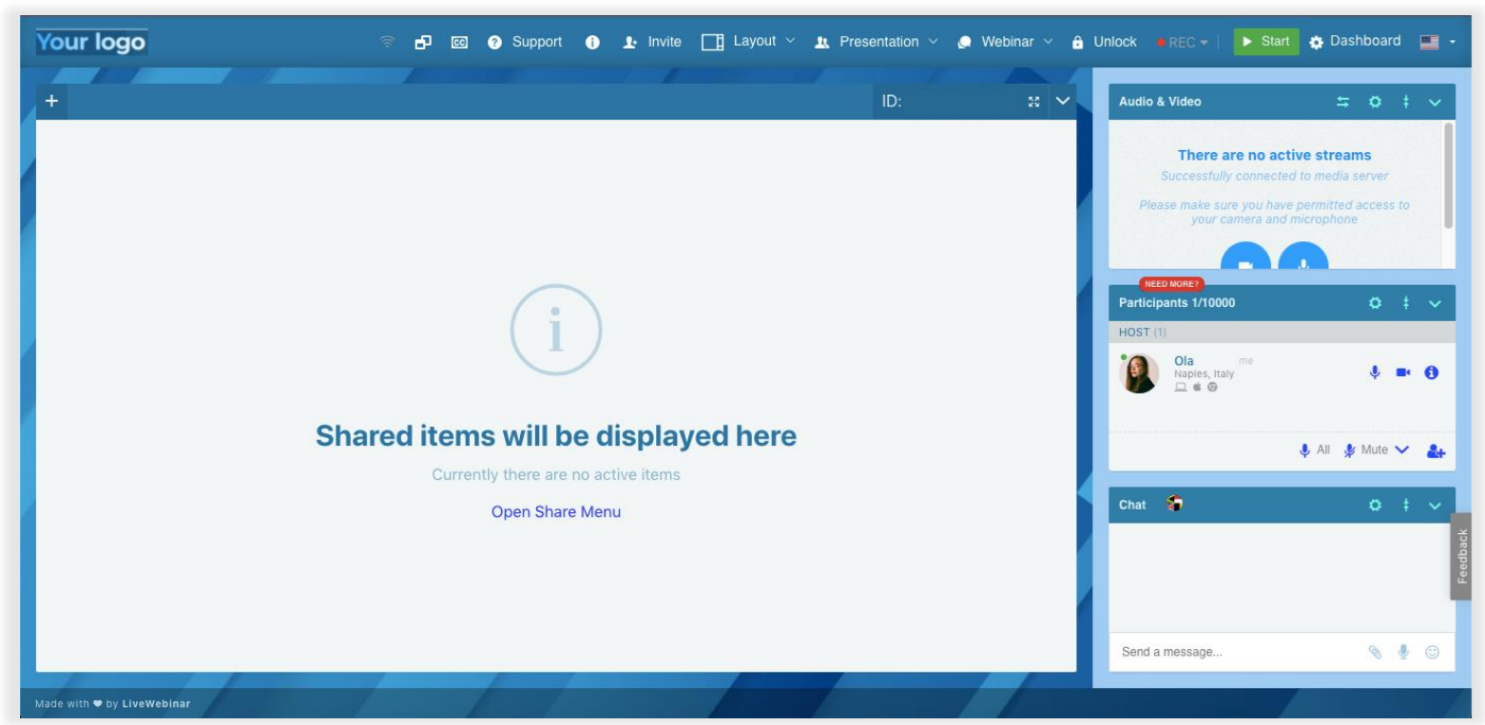Screen dimensions: 1485x725
Task: Collapse the Chat panel with its chevron
Action: pyautogui.click(x=1435, y=506)
